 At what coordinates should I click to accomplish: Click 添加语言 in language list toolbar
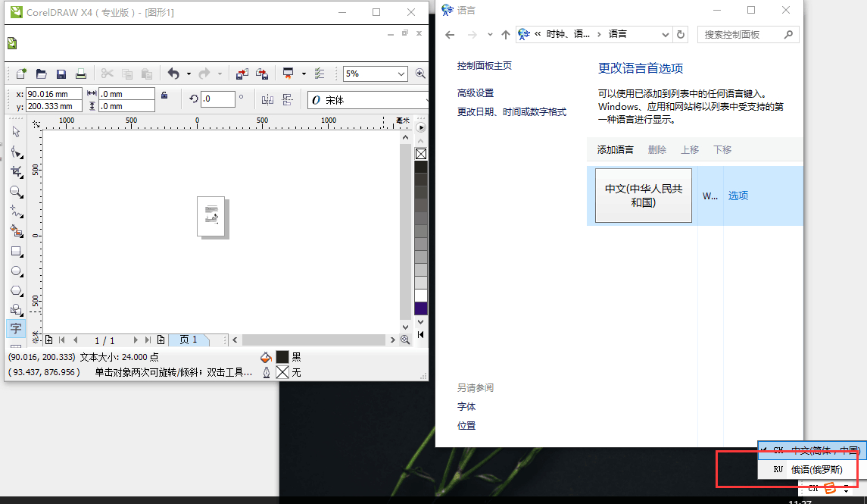(x=615, y=149)
